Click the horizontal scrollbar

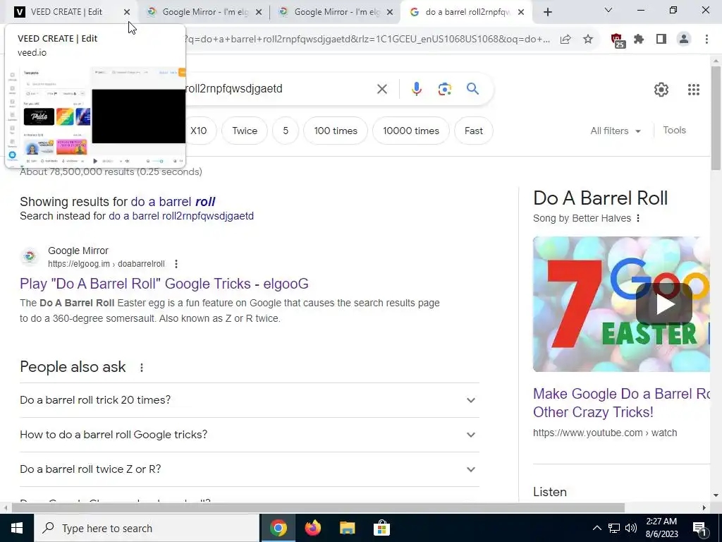[x=318, y=508]
